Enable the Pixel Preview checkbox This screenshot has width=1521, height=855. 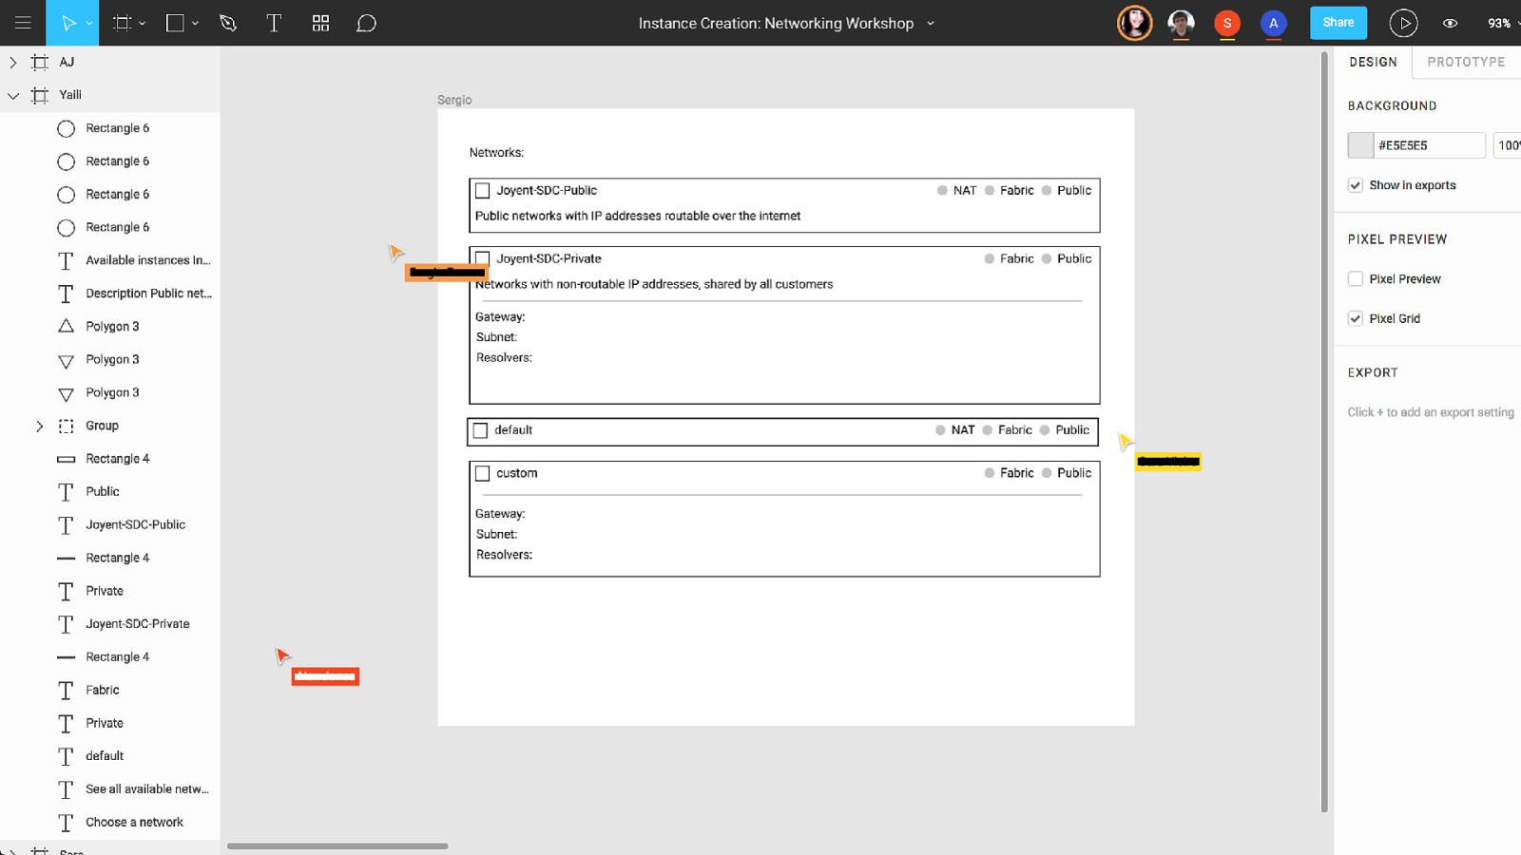[1356, 278]
